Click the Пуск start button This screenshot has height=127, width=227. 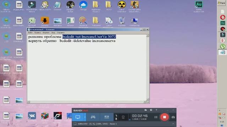[x=221, y=3]
